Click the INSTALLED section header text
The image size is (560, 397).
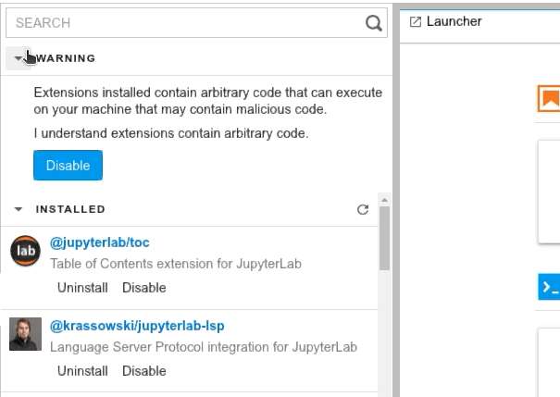click(x=70, y=209)
